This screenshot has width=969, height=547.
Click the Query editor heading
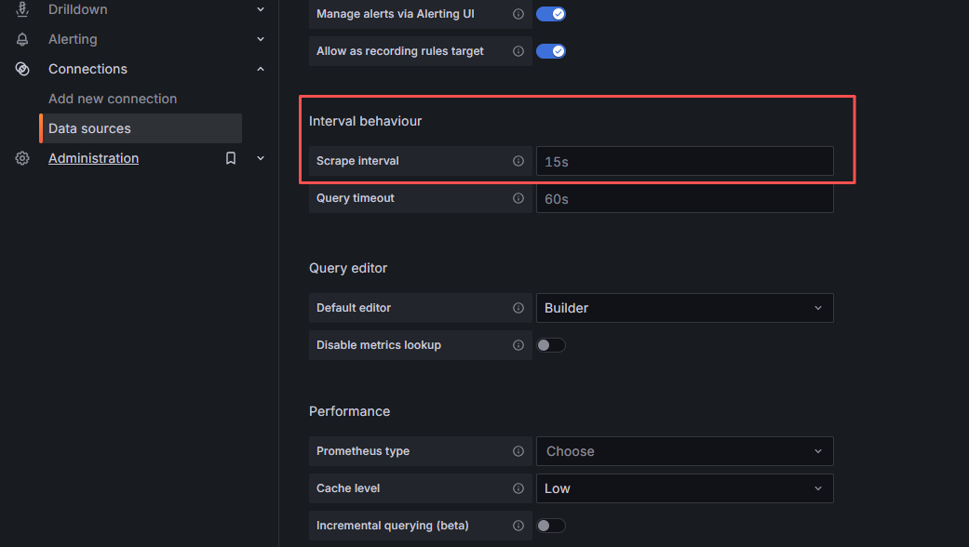point(348,269)
